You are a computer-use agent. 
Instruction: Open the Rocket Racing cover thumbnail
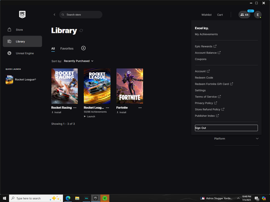(64, 86)
